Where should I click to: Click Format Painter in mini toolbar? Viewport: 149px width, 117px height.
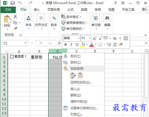[120, 45]
